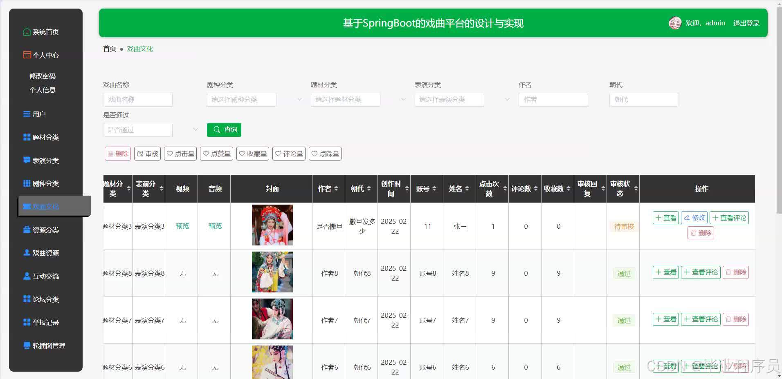Click the 轮播图管理 monitor icon
Screen dimensions: 782x379
27,345
